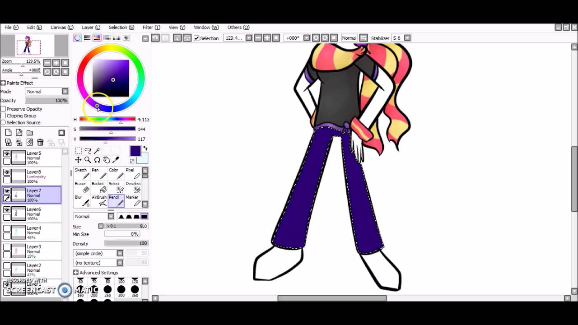The height and width of the screenshot is (325, 578).
Task: Select the Marker tool
Action: tap(133, 200)
